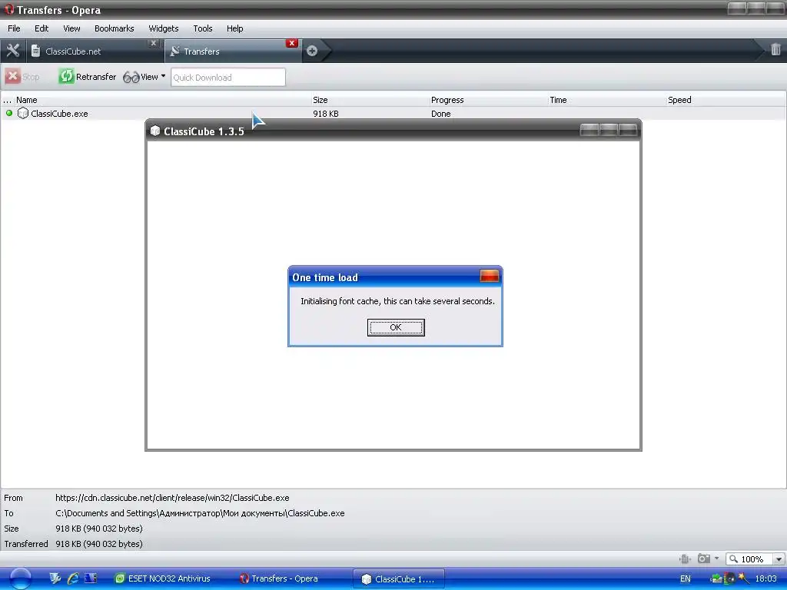Click the 100% zoom magnifier field
Image resolution: width=787 pixels, height=590 pixels.
click(749, 559)
